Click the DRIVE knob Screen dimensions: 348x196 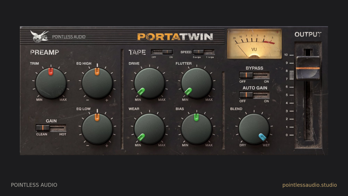149,83
